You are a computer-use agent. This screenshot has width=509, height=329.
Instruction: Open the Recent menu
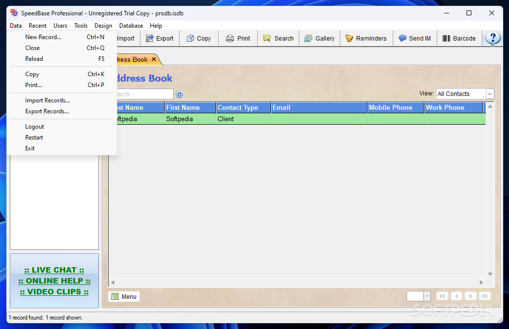point(37,26)
